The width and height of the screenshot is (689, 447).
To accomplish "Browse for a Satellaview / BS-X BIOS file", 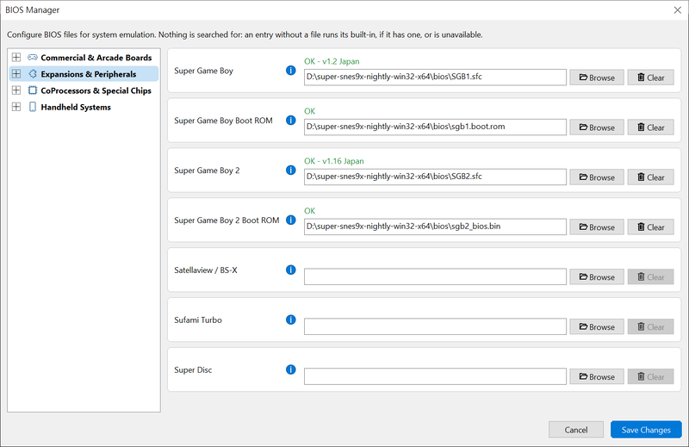I will tap(597, 277).
